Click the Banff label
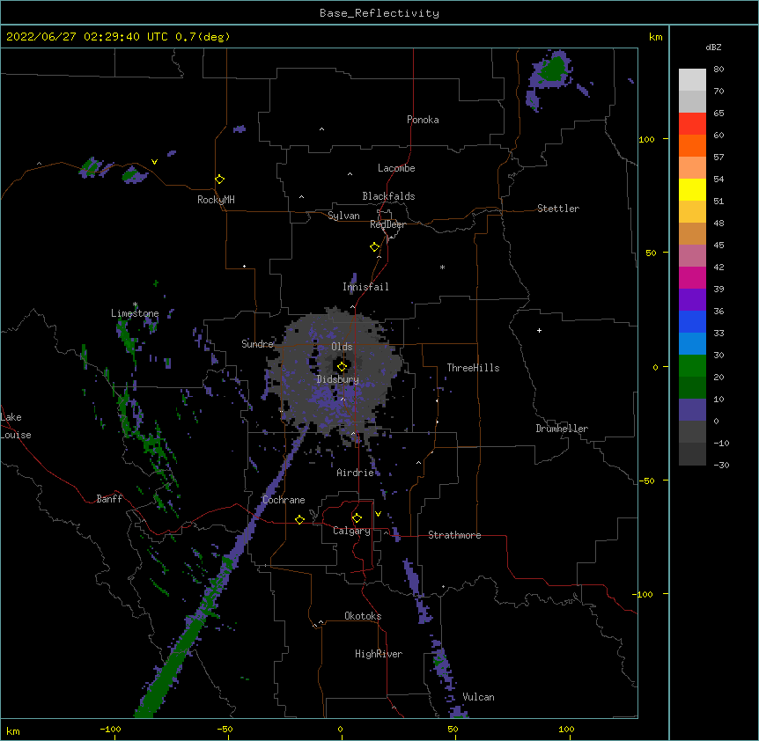 109,499
